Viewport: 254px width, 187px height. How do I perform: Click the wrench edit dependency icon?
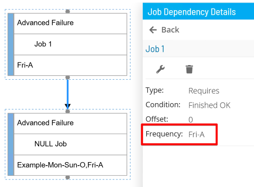160,69
